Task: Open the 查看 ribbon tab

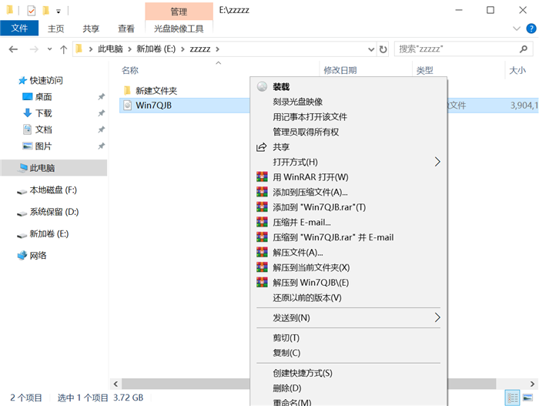Action: coord(126,29)
